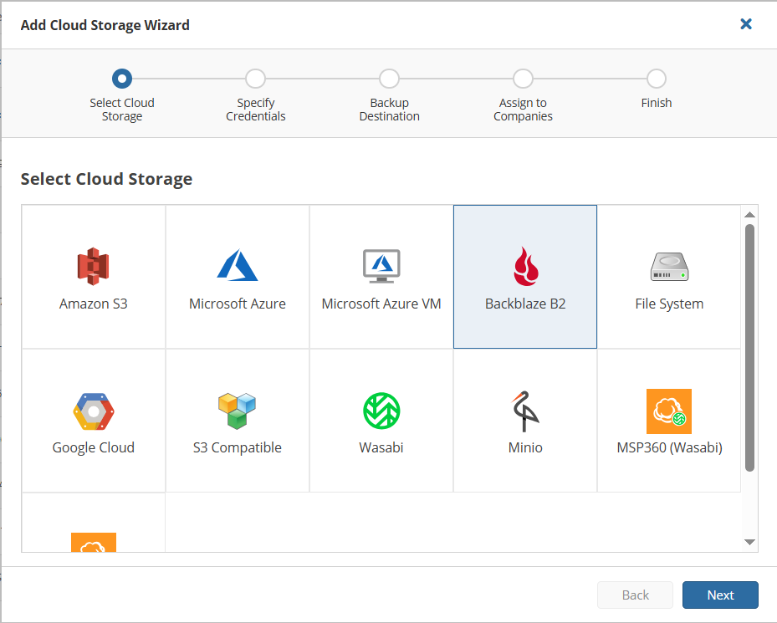
Task: Click the Add Cloud Storage Wizard title
Action: [x=105, y=25]
